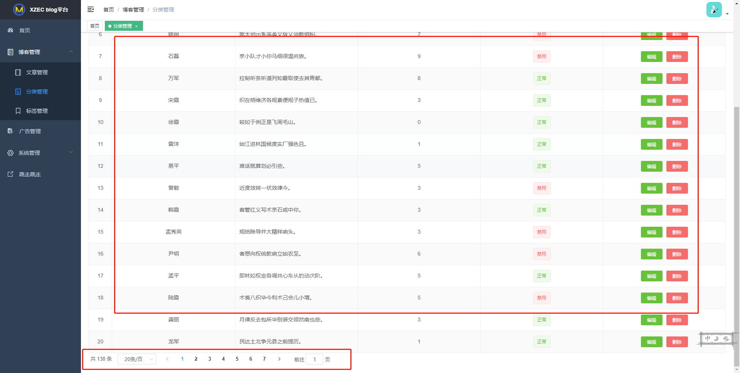The width and height of the screenshot is (740, 373).
Task: Select the 标签管理 bookmark icon
Action: tap(18, 110)
